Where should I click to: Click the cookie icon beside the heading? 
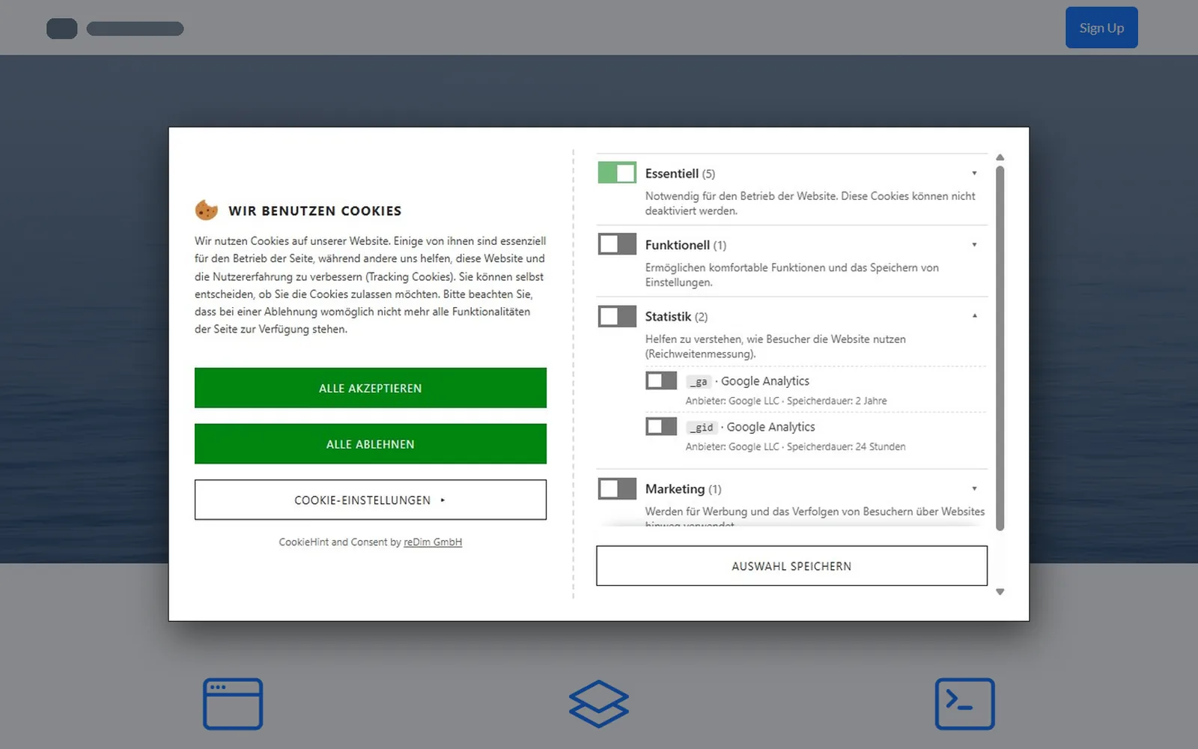tap(207, 210)
